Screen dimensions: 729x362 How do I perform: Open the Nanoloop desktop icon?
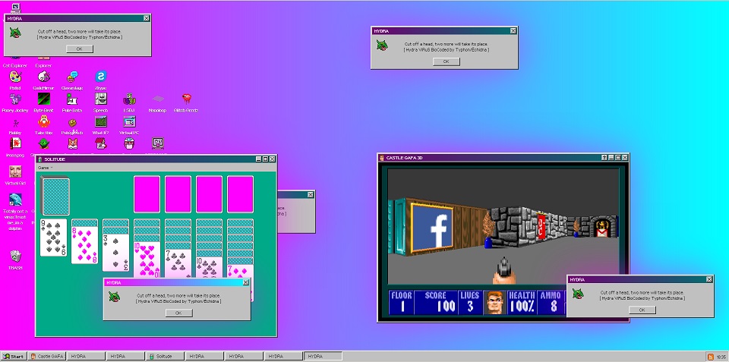coord(158,99)
